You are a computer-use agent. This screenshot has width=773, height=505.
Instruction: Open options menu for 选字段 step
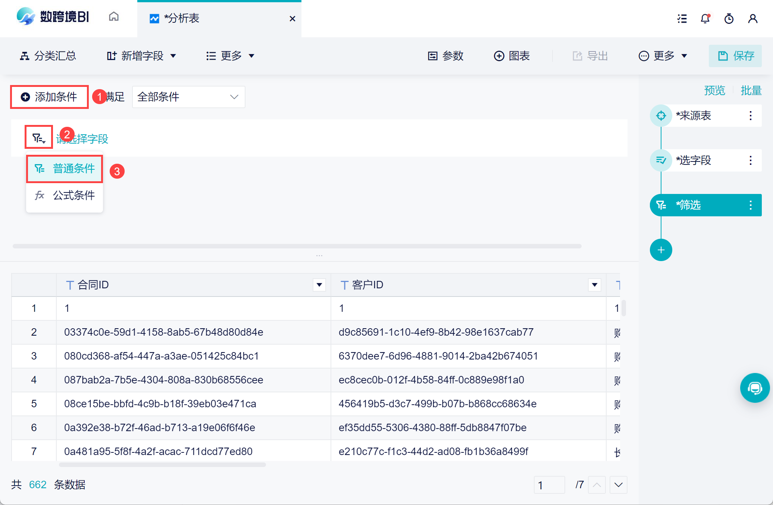(x=750, y=160)
